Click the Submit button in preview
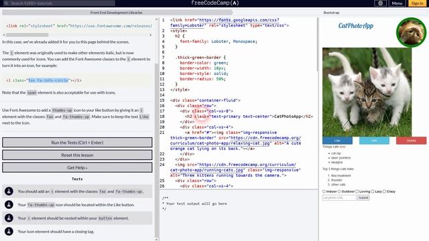This screenshot has width=429, height=241. coord(363,197)
